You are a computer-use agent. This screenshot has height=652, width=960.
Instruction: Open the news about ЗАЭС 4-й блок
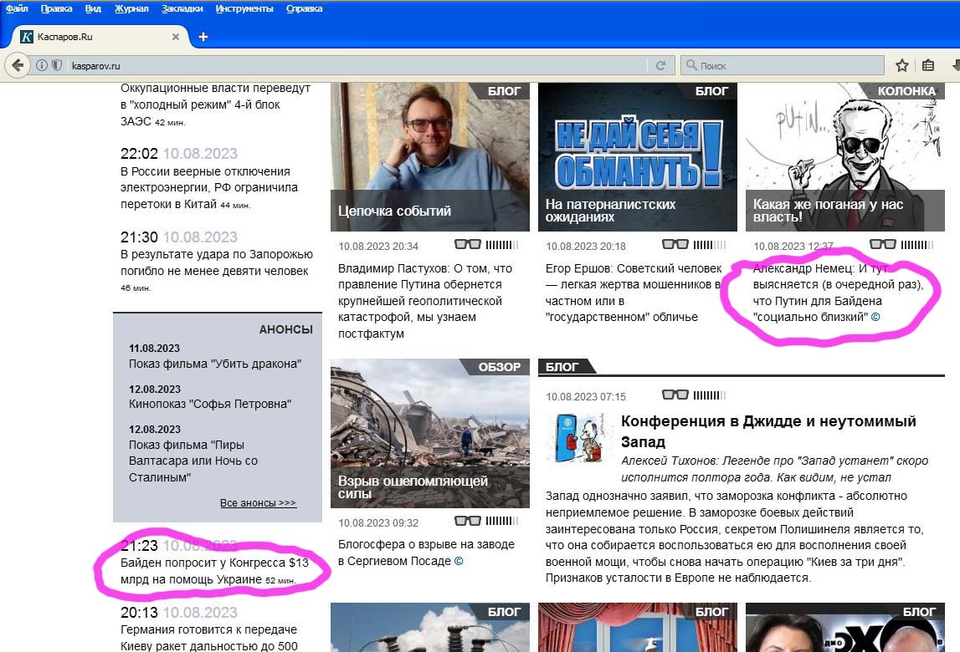click(215, 104)
